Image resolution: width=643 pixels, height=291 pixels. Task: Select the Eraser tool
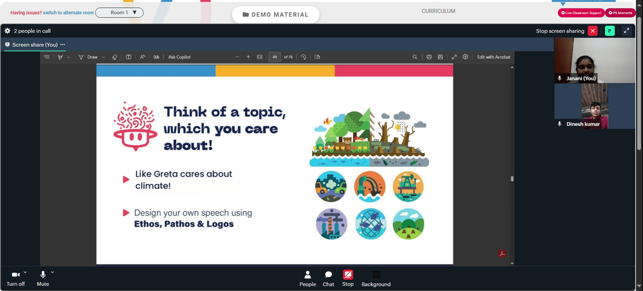pos(114,57)
